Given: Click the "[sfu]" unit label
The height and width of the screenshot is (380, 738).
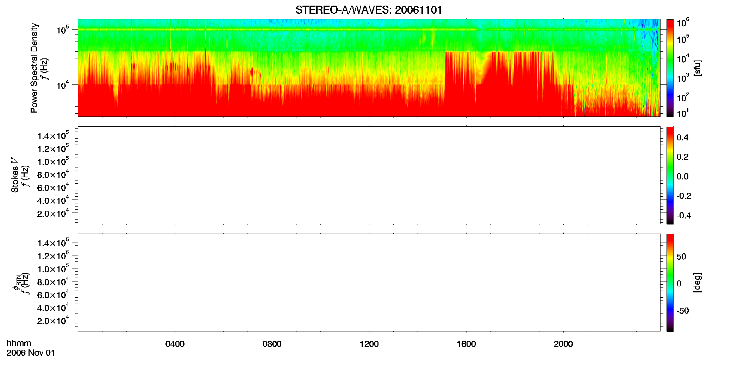Looking at the screenshot, I should point(698,68).
